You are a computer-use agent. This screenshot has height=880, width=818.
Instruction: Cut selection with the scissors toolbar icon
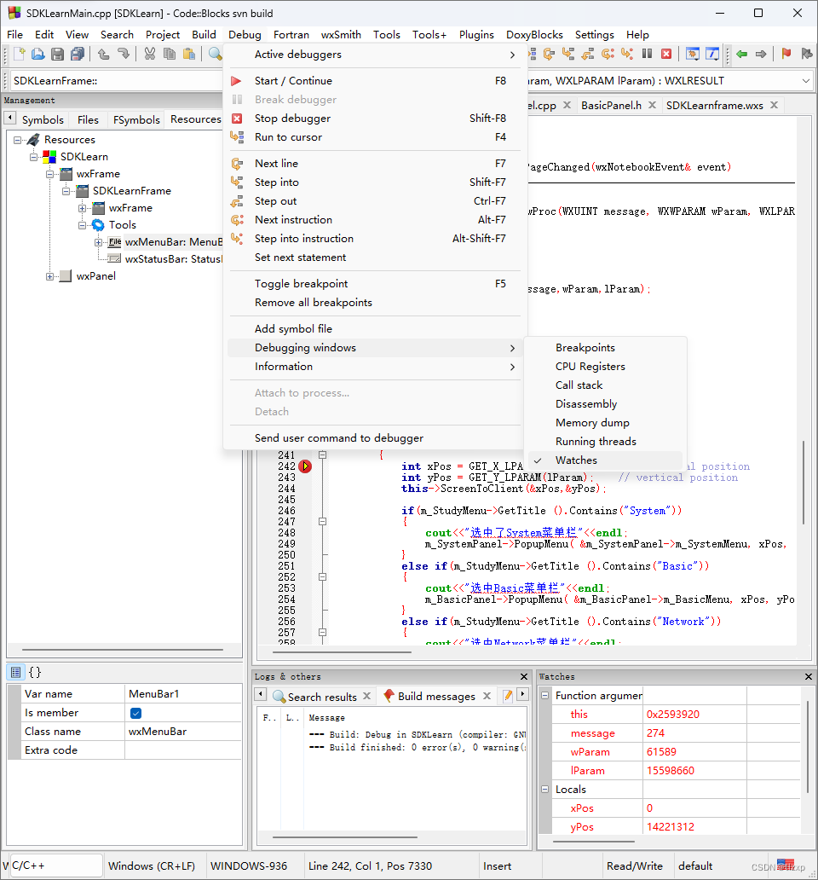coord(149,54)
